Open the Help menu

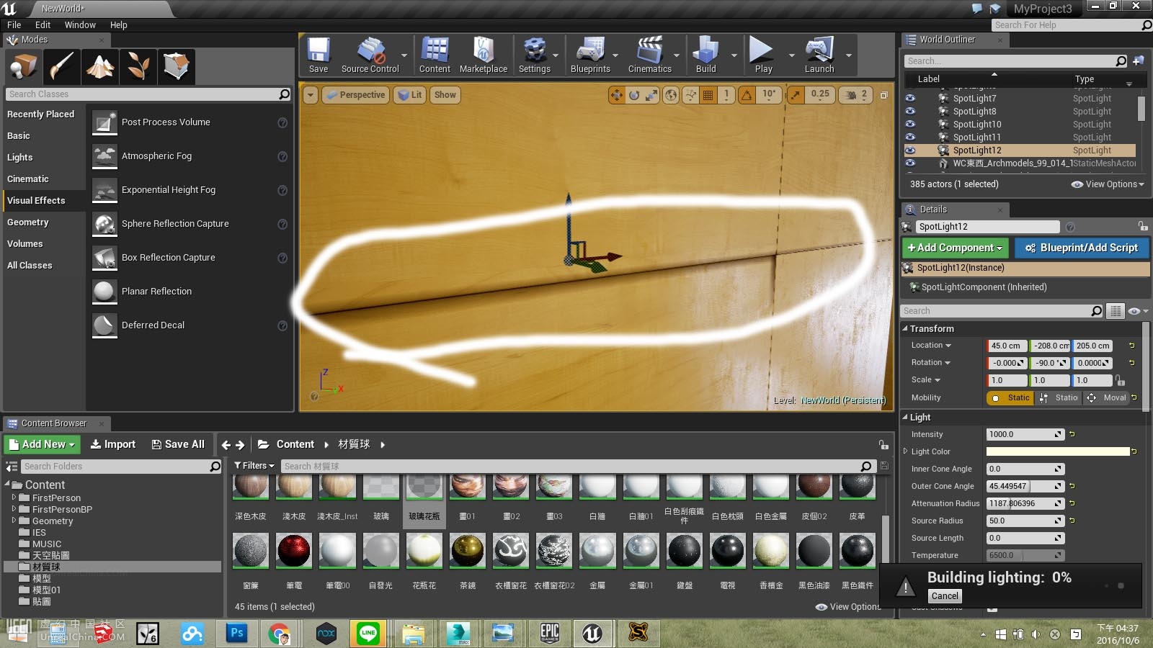[118, 24]
